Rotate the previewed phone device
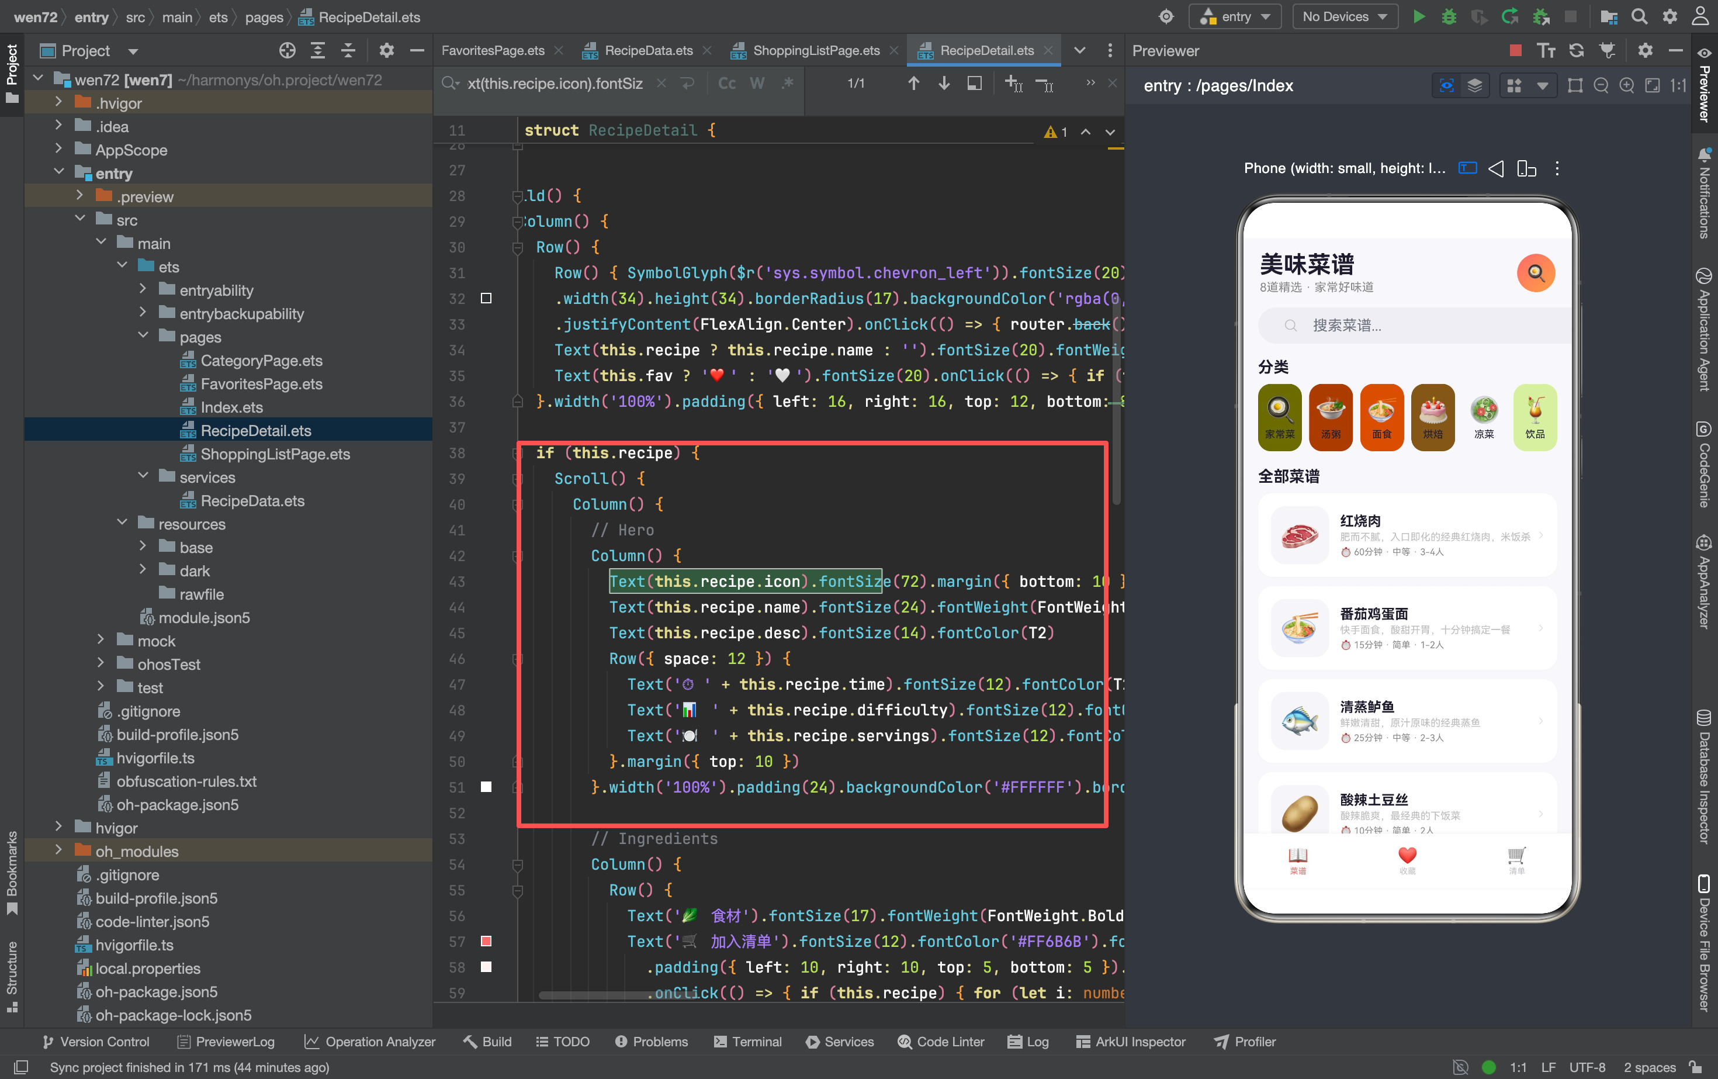 [1526, 168]
